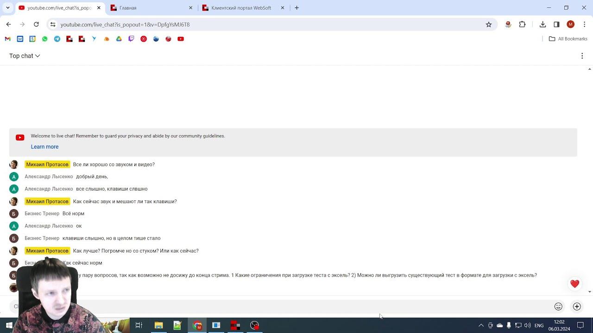Open OBS Studio from the taskbar

pyautogui.click(x=254, y=326)
